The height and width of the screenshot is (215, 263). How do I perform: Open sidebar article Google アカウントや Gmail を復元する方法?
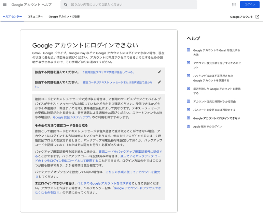(x=216, y=52)
